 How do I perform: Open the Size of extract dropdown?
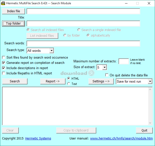click(x=104, y=67)
